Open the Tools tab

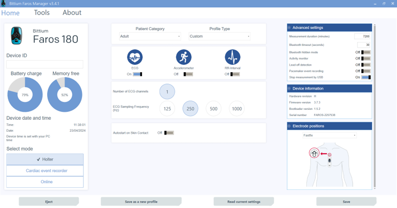pyautogui.click(x=42, y=13)
